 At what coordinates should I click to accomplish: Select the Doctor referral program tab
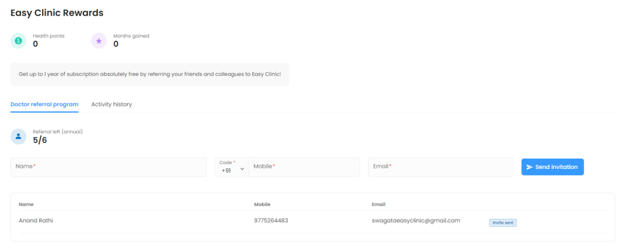pos(44,105)
